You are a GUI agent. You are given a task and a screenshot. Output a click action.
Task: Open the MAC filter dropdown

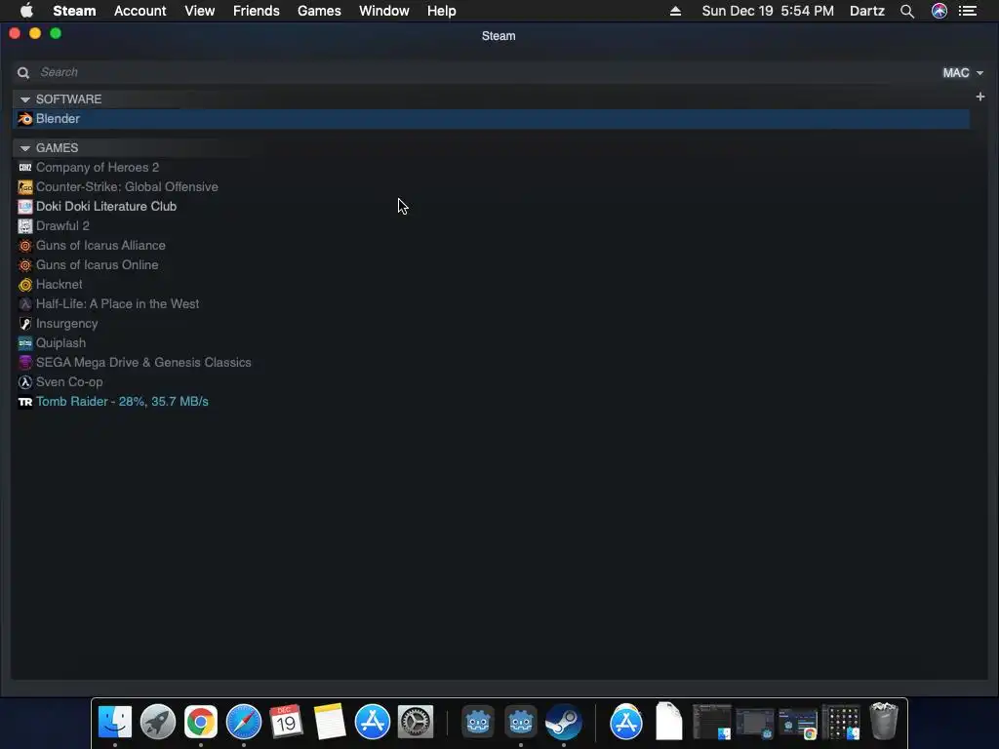[x=963, y=72]
